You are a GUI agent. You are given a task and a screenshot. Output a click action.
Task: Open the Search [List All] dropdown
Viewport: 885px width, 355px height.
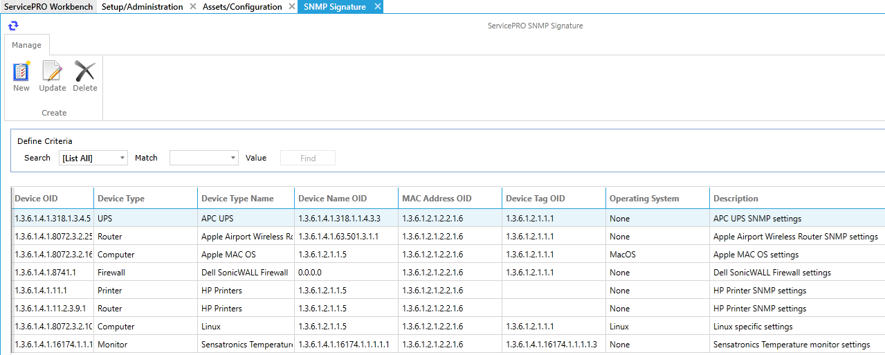93,158
